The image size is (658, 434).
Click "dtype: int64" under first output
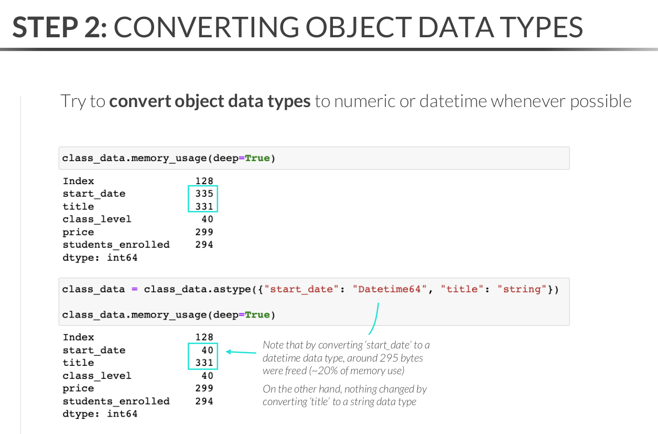[x=100, y=258]
